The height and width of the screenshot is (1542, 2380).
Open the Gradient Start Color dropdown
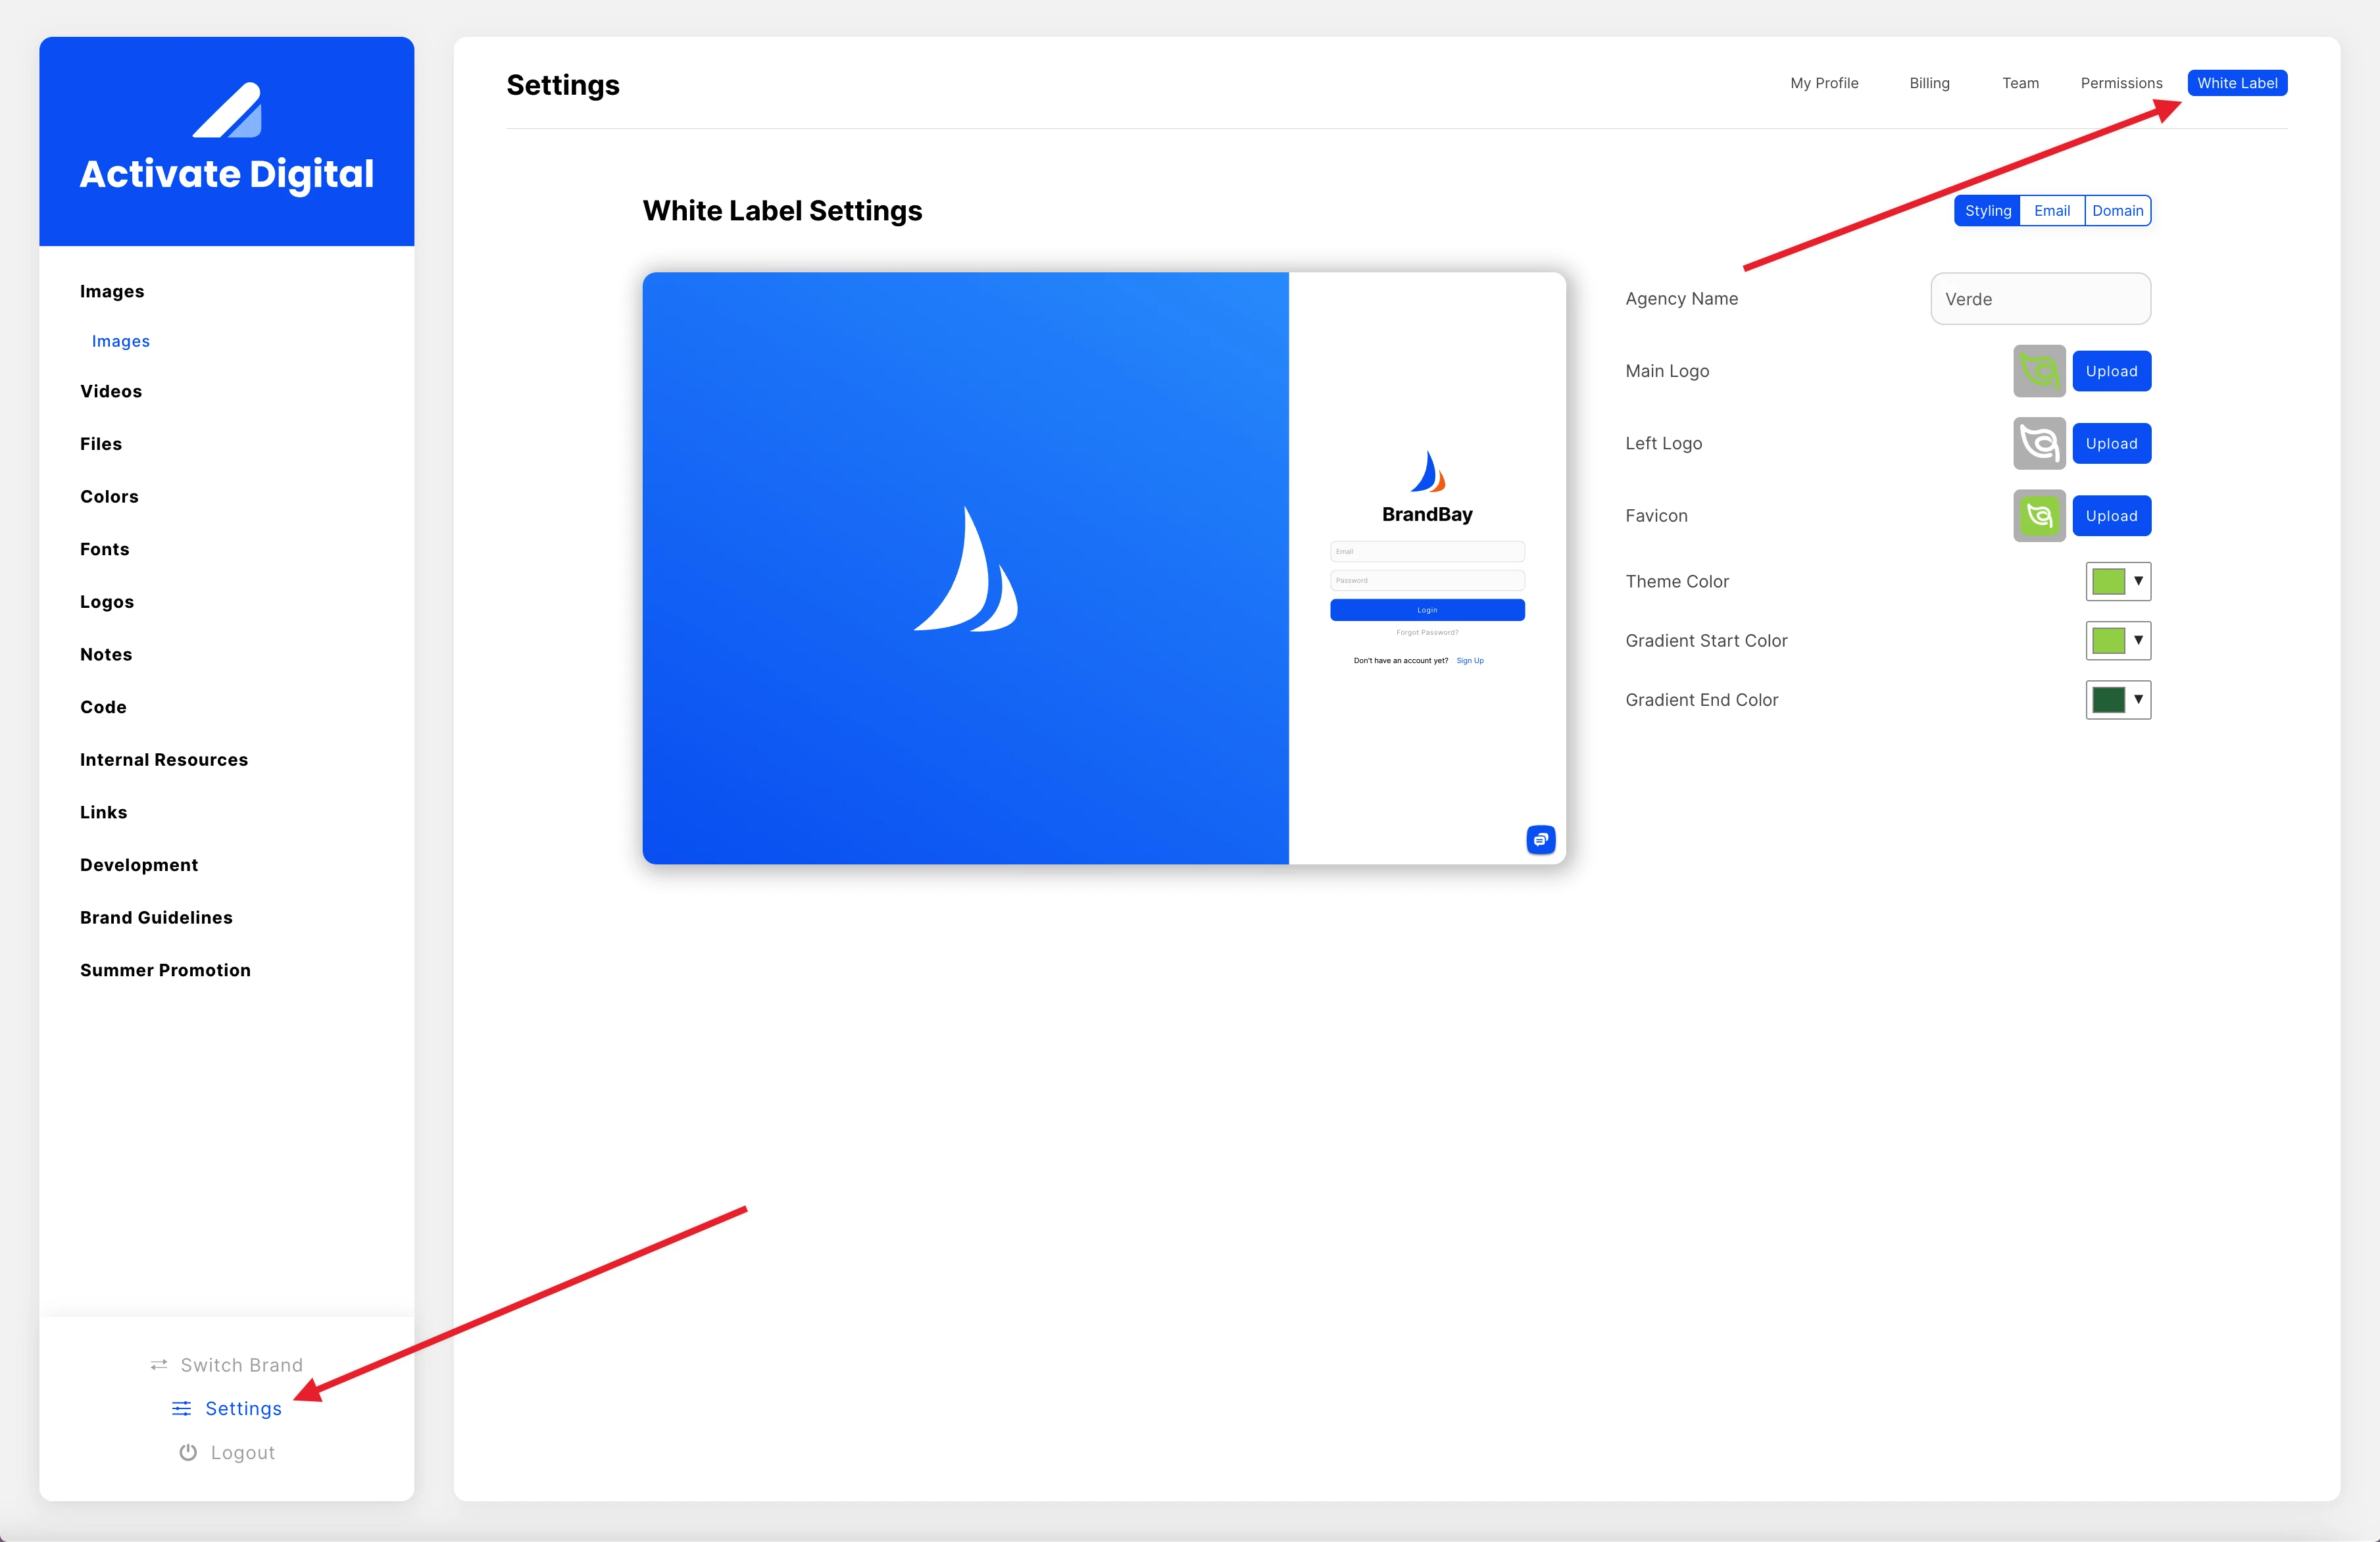click(2138, 640)
